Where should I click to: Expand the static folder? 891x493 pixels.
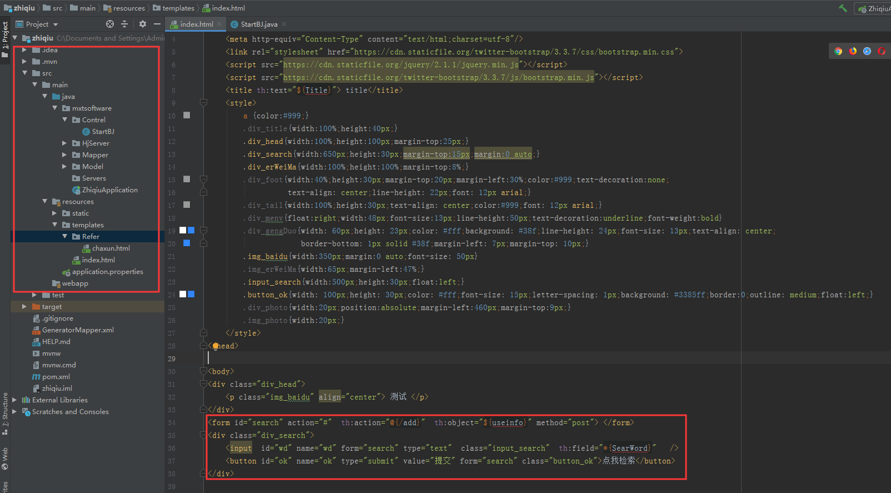[x=54, y=213]
